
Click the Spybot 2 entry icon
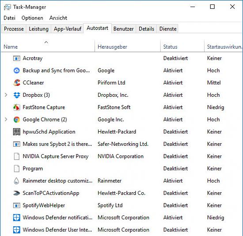tap(17, 144)
